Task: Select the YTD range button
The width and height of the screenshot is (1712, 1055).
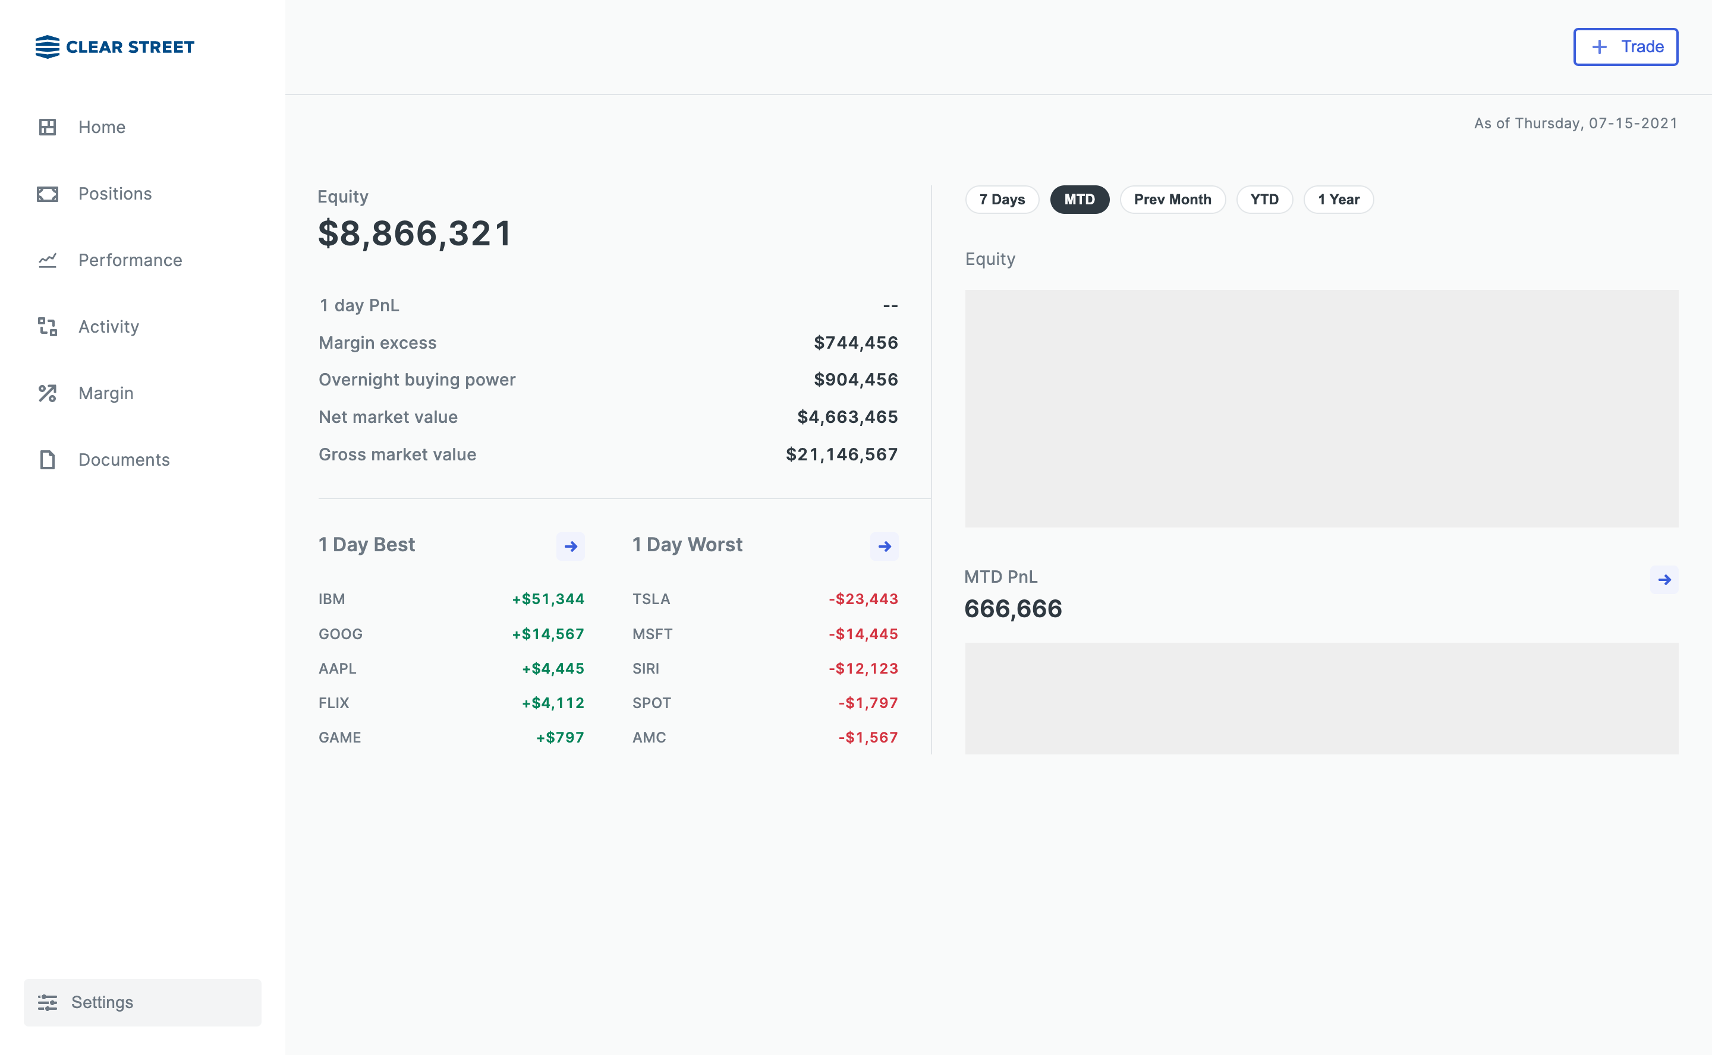Action: (x=1264, y=200)
